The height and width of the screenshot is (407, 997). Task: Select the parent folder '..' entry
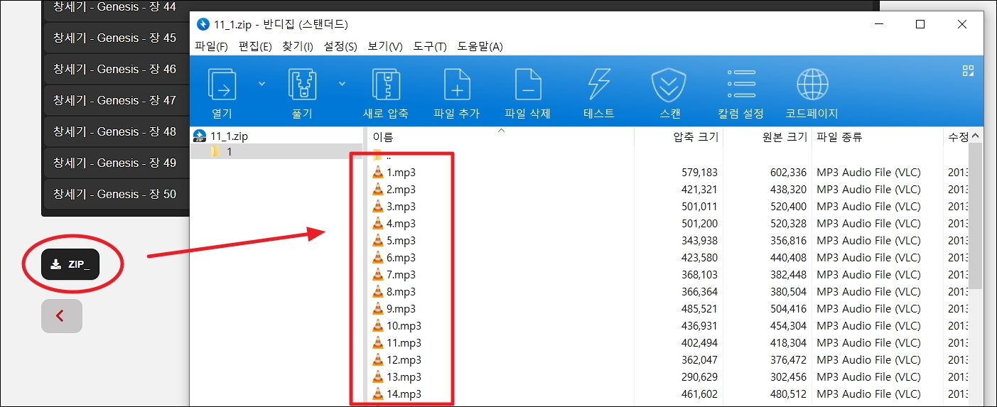coord(382,156)
